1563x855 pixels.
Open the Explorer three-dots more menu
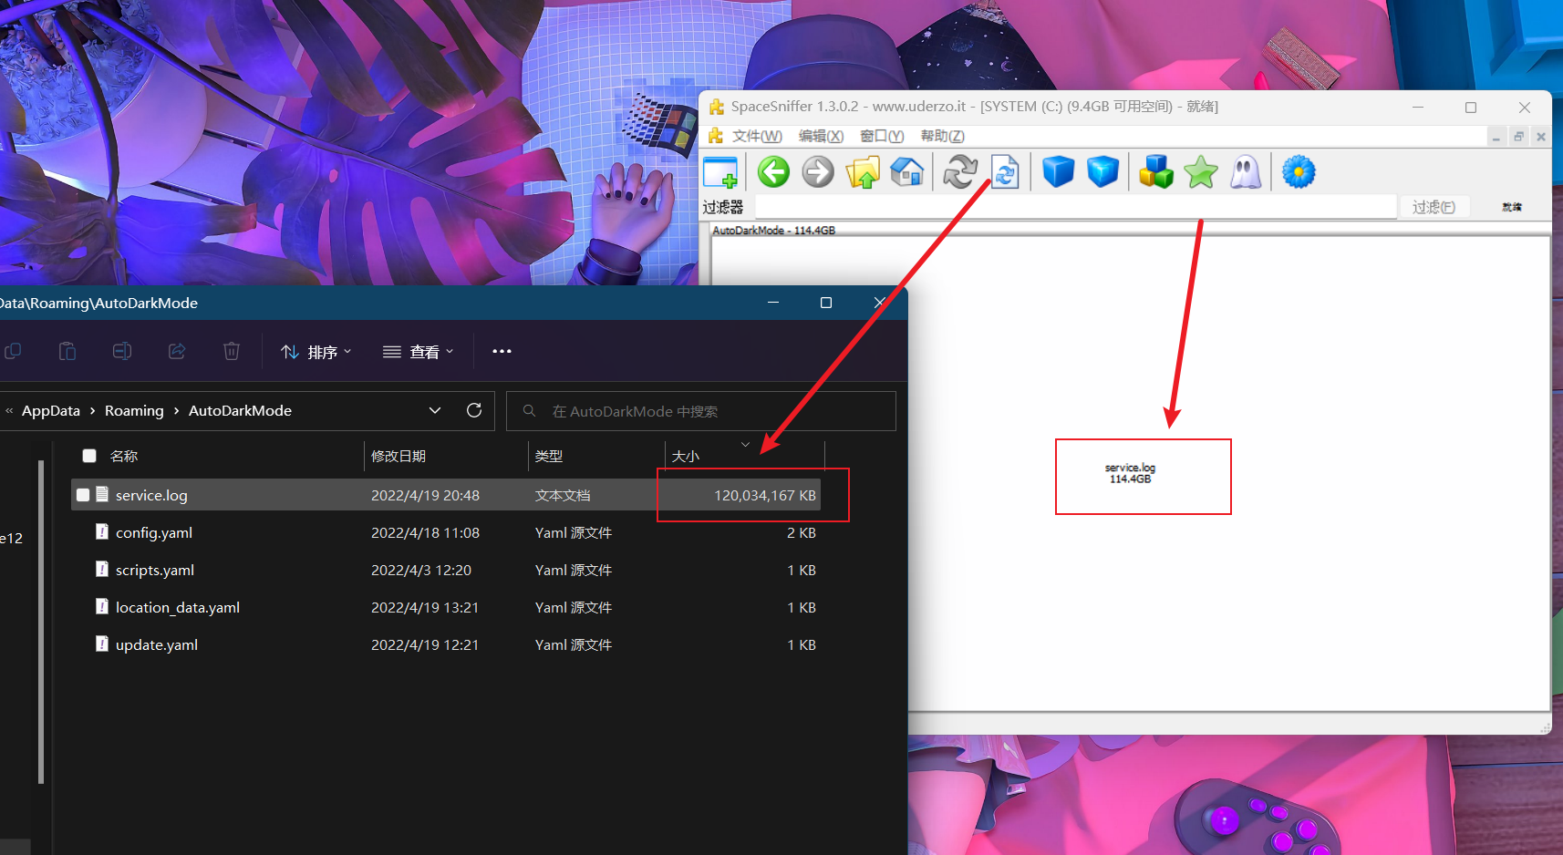[502, 351]
